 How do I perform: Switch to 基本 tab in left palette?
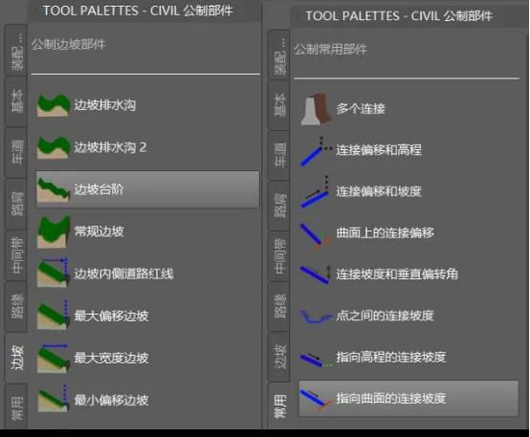(16, 101)
